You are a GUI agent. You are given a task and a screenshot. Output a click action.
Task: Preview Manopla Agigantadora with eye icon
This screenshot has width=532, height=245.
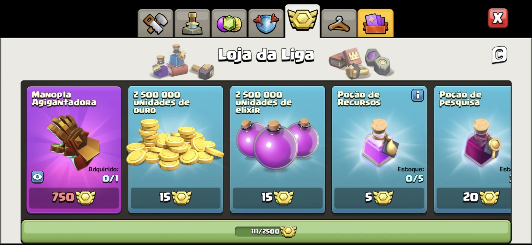click(x=37, y=177)
